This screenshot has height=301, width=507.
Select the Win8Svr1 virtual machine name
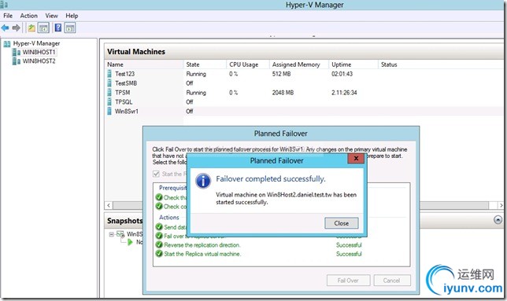(x=127, y=112)
